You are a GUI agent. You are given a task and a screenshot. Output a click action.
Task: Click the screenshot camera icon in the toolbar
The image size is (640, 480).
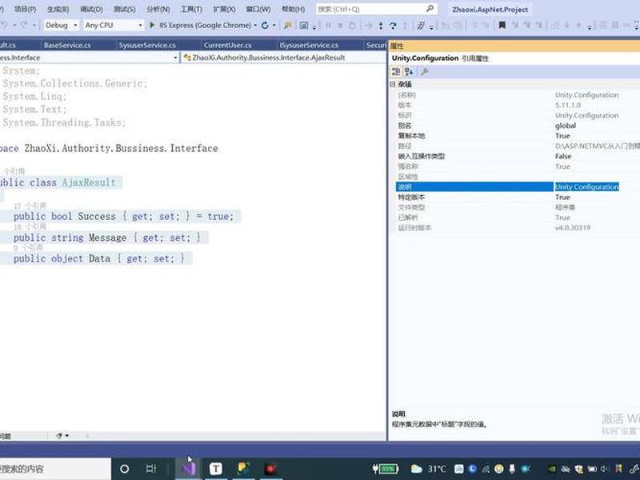(x=304, y=26)
